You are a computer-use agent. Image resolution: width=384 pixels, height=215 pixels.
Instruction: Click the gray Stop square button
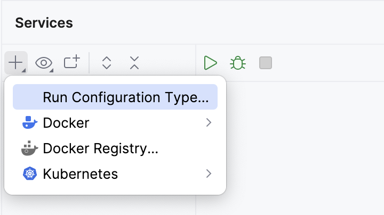(x=266, y=63)
